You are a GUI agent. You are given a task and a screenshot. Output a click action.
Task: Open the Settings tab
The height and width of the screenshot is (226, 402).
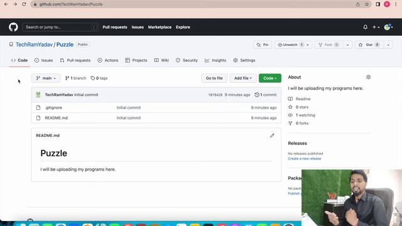pos(244,60)
